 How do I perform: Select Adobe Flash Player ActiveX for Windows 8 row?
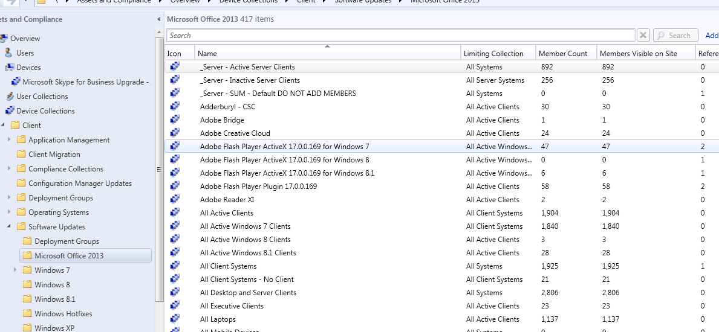pyautogui.click(x=441, y=160)
